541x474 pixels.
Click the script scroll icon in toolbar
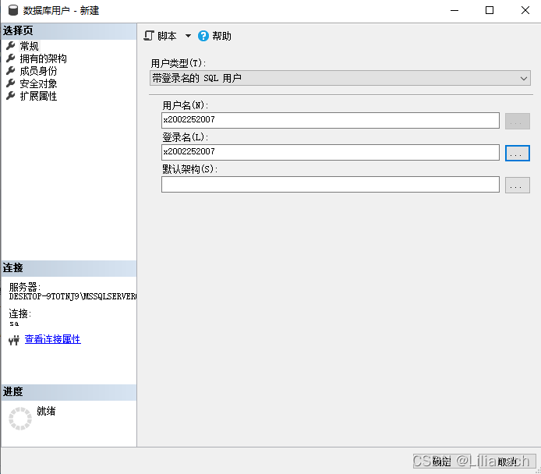pyautogui.click(x=149, y=36)
